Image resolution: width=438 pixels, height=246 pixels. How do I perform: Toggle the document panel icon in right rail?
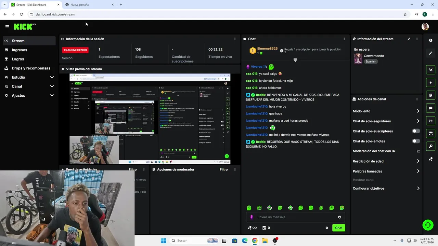[430, 95]
